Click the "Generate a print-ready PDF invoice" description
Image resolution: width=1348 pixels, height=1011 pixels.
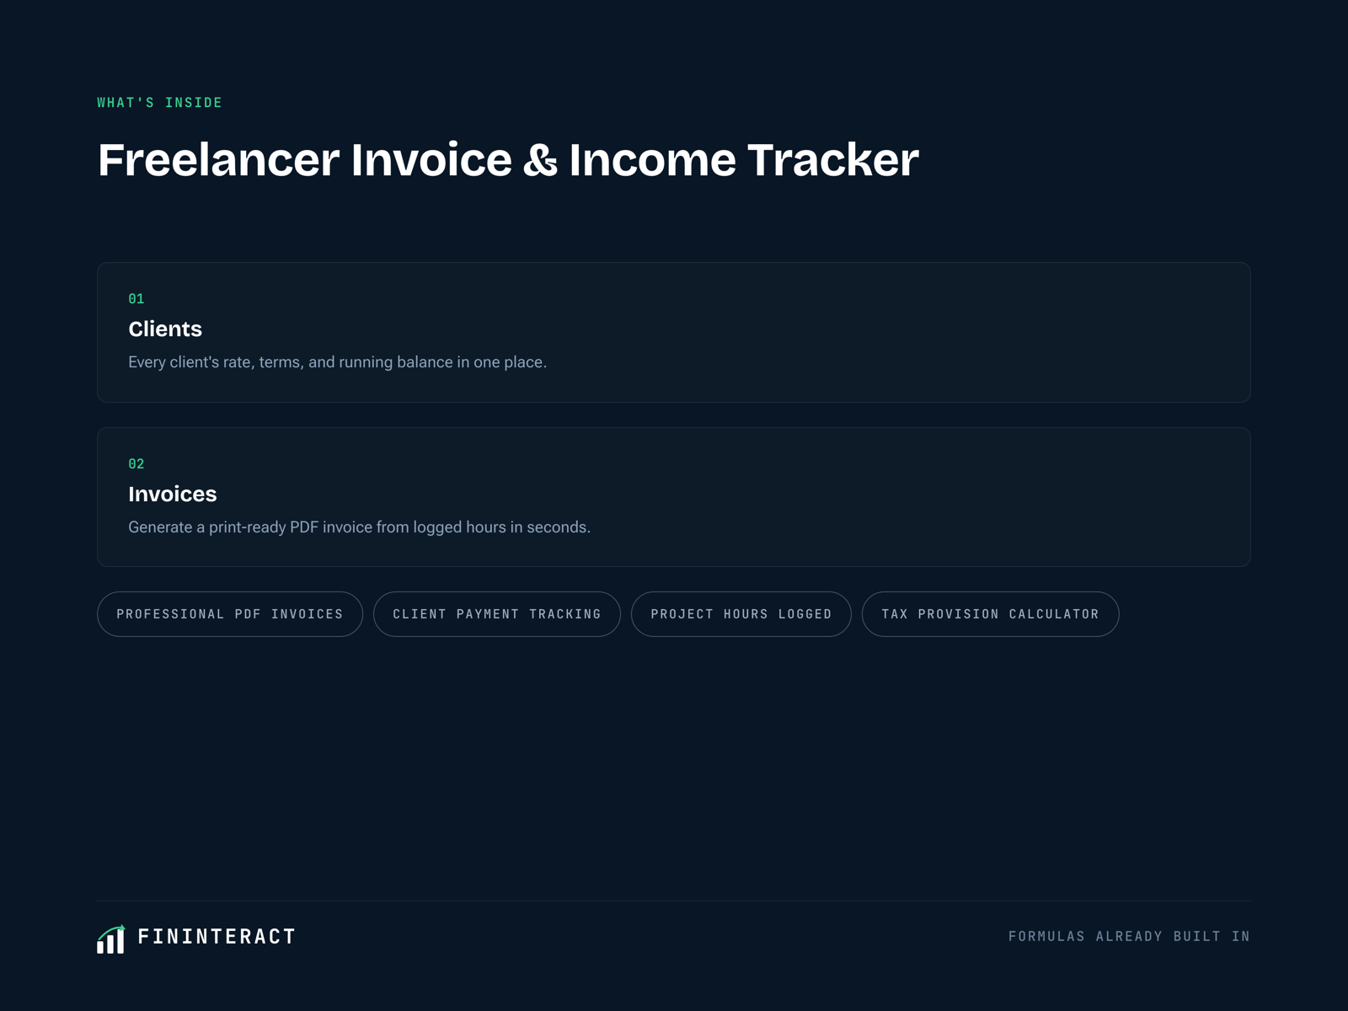coord(360,527)
